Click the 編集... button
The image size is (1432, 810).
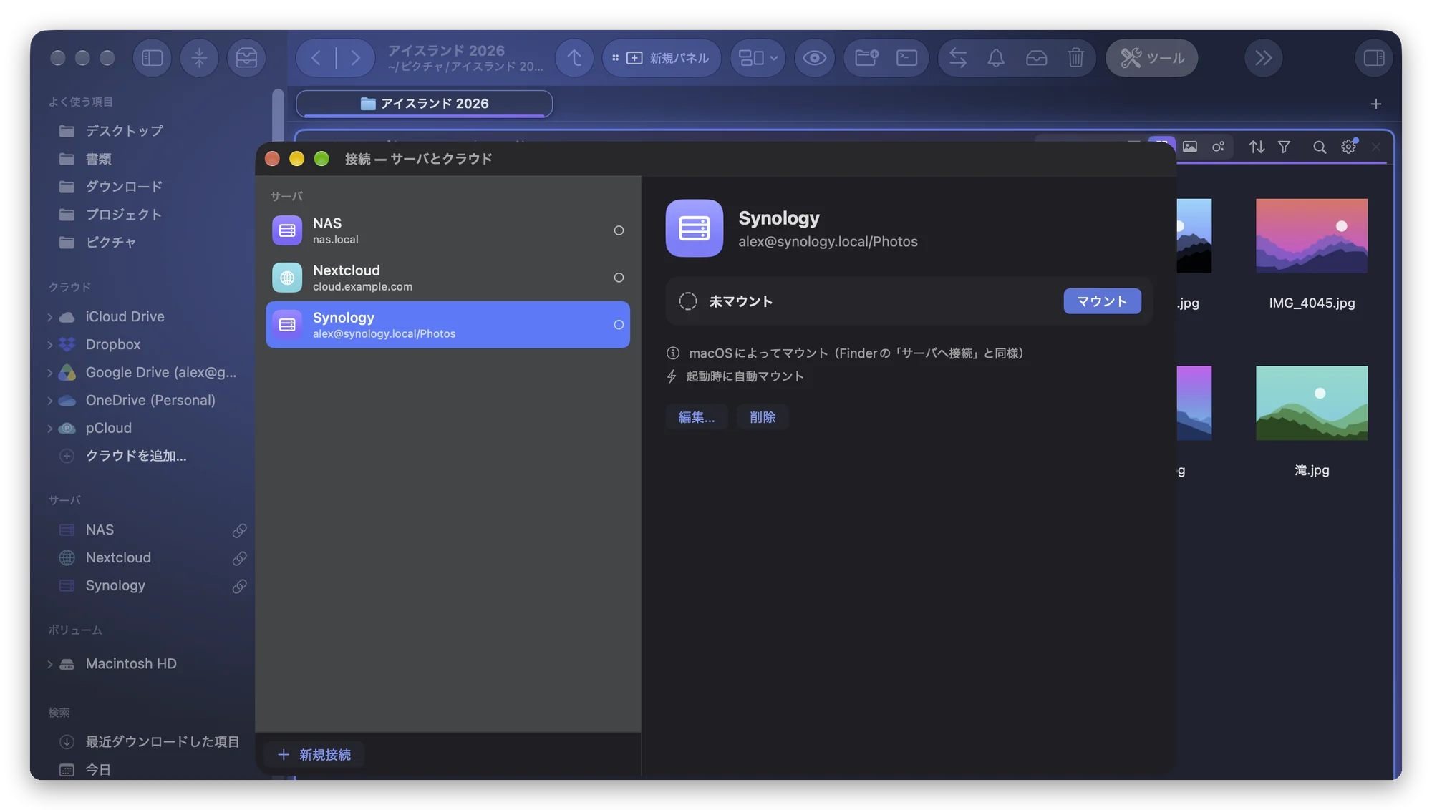click(696, 417)
